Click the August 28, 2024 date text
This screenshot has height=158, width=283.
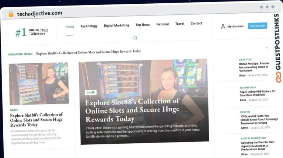pos(261,127)
